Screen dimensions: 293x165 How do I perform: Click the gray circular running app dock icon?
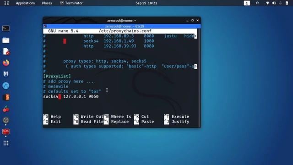(x=6, y=120)
